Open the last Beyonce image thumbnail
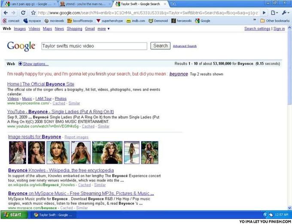Screen dimensions: 292x224 pyautogui.click(x=150, y=153)
